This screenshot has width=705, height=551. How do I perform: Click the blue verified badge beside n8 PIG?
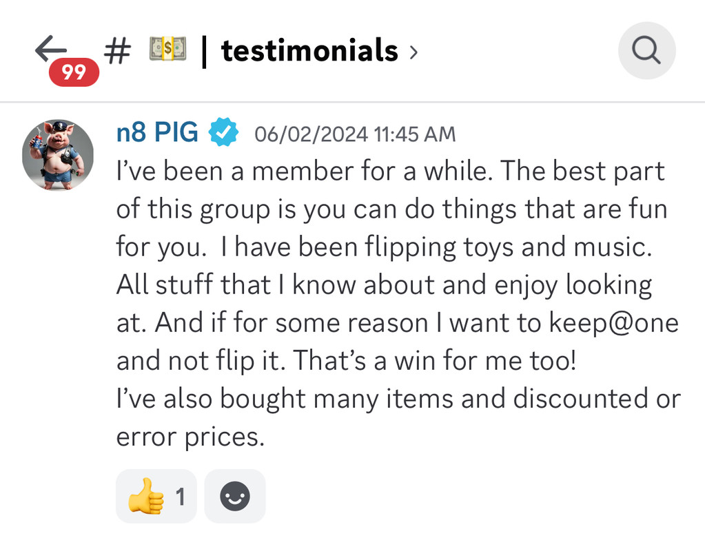pos(223,132)
